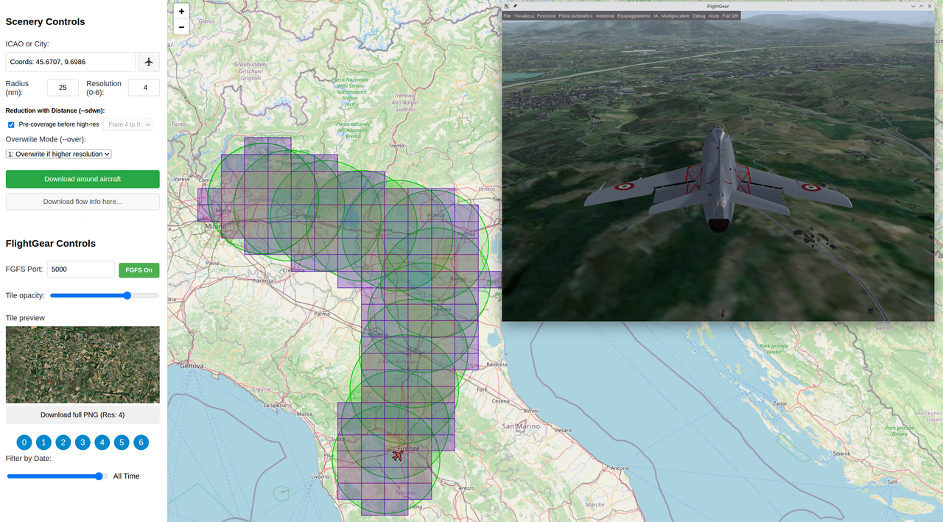Click the airplane locate button beside coordinates

coord(149,62)
